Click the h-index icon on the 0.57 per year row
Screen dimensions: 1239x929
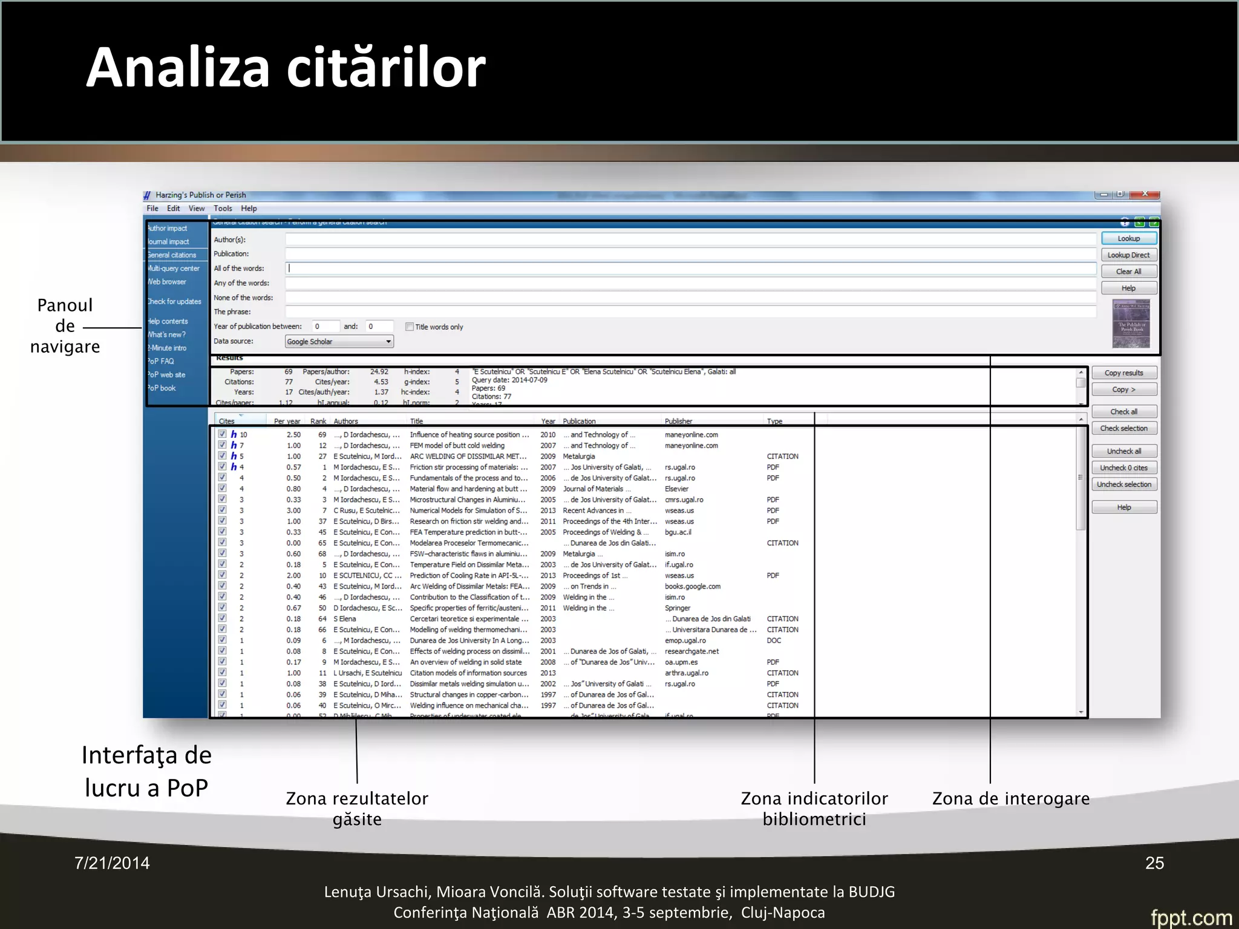[234, 467]
